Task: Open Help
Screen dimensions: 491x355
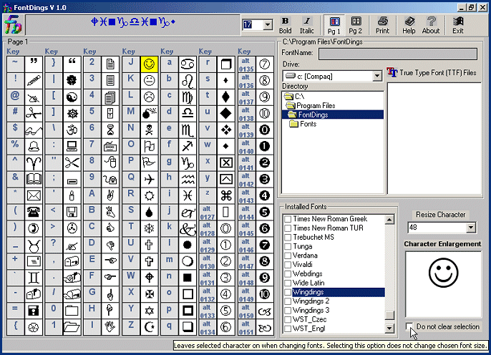Action: 409,25
